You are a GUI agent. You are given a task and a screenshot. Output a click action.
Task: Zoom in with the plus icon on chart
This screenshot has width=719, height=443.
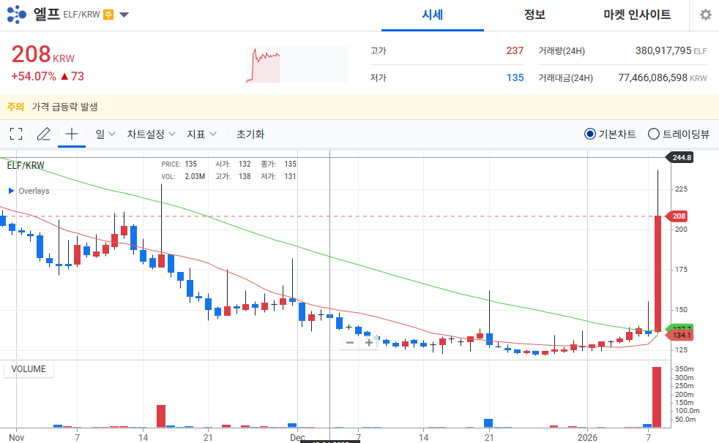(368, 341)
